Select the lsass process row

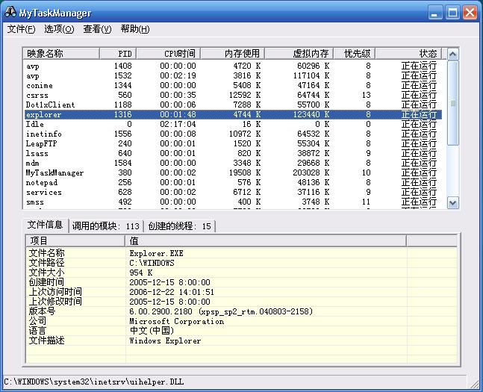pos(233,154)
